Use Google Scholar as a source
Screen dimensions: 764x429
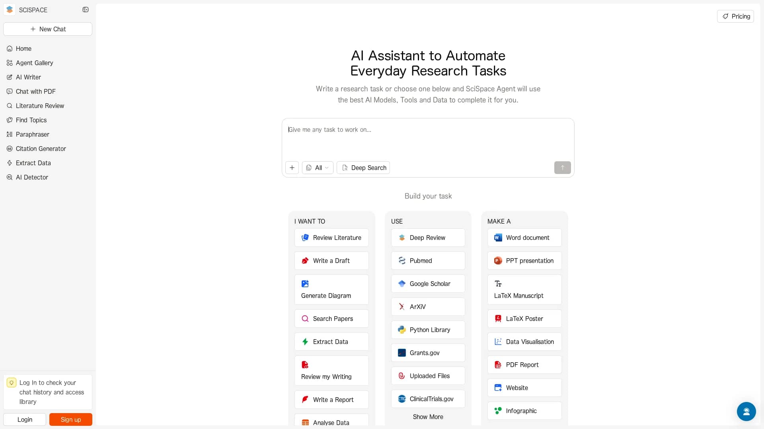pos(428,284)
